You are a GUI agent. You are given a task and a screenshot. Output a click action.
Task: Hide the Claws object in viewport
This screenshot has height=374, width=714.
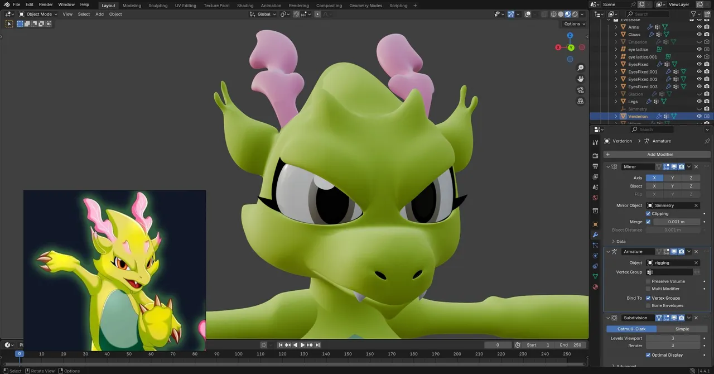[699, 35]
